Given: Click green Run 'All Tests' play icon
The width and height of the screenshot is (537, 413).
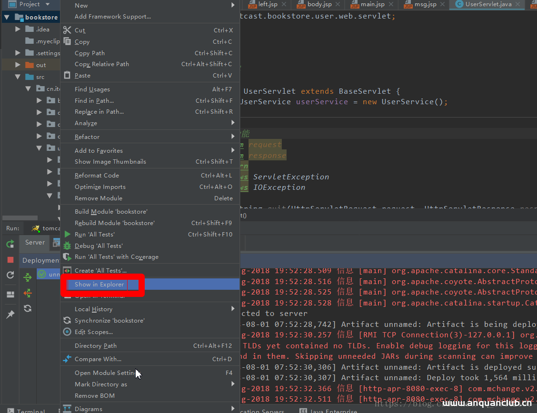Looking at the screenshot, I should (68, 235).
